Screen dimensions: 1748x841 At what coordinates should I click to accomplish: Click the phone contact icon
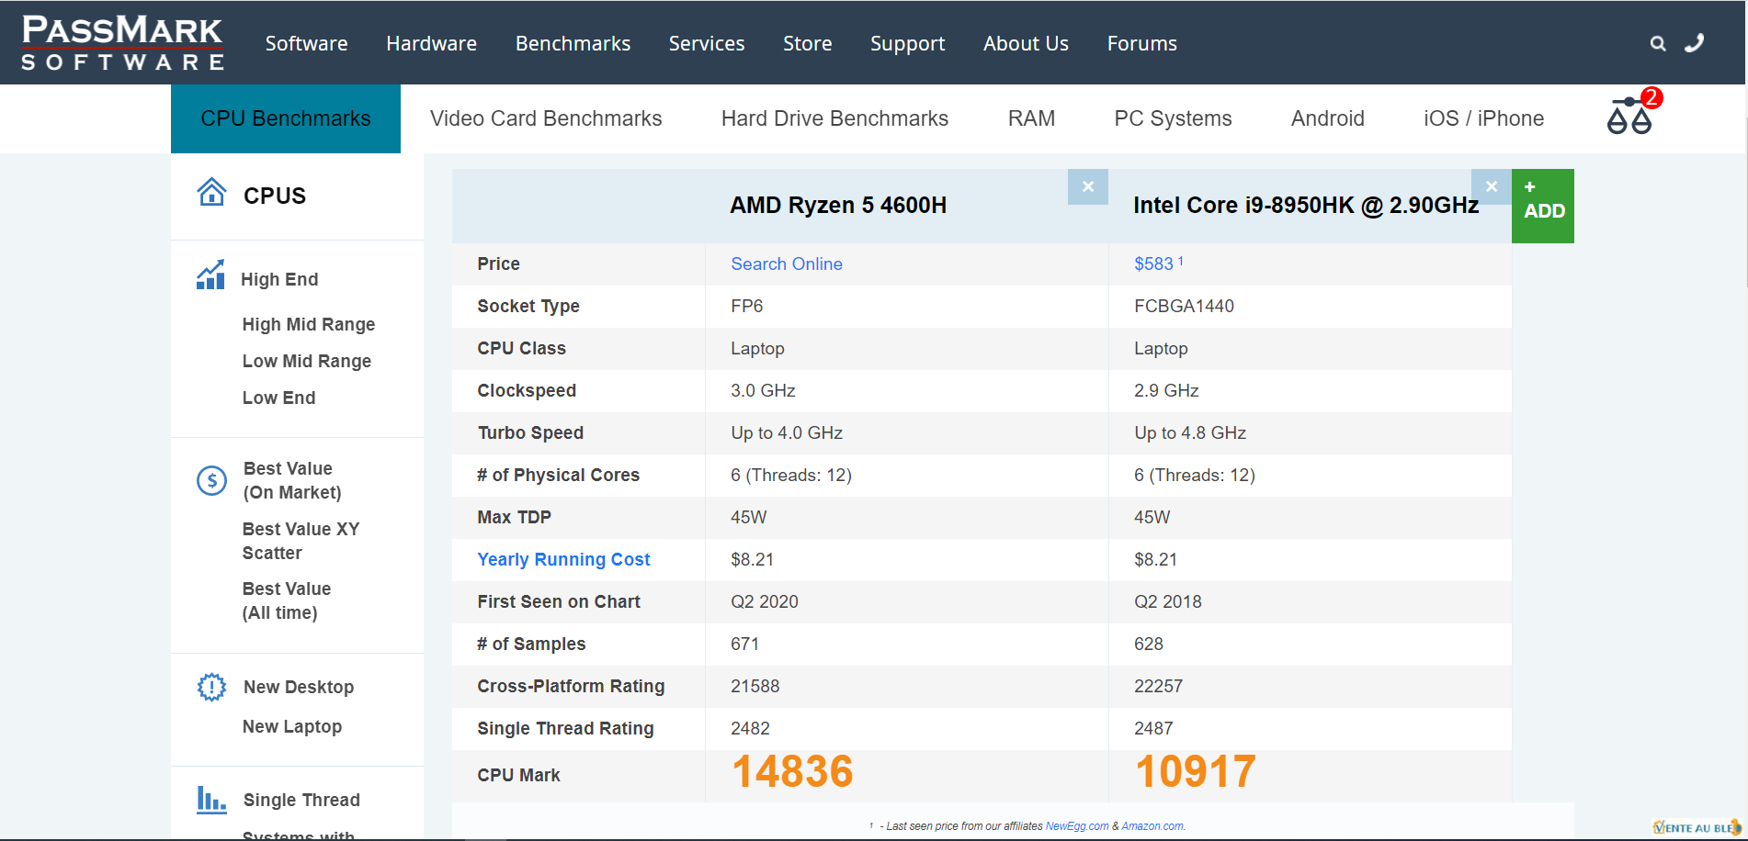1694,43
